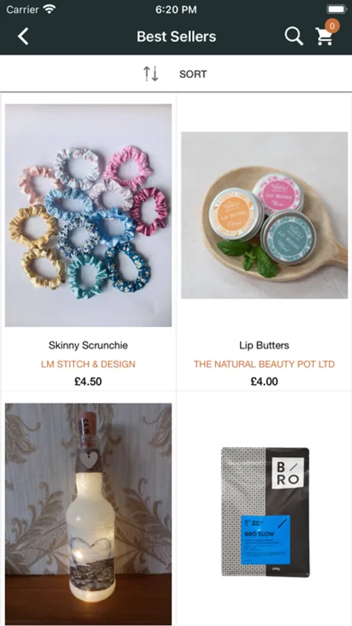The height and width of the screenshot is (626, 352).
Task: Visit THE NATURAL BEAUTY POT LTD link
Action: pyautogui.click(x=265, y=364)
